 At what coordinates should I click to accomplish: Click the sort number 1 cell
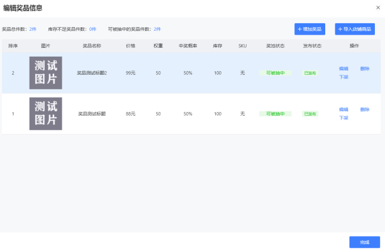point(13,114)
